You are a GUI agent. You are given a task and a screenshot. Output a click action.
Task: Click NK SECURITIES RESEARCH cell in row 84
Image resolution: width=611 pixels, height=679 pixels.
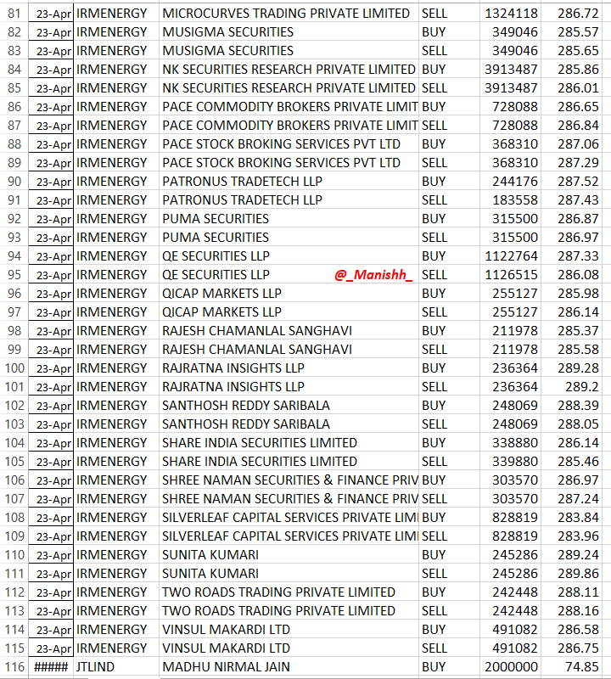tap(289, 70)
